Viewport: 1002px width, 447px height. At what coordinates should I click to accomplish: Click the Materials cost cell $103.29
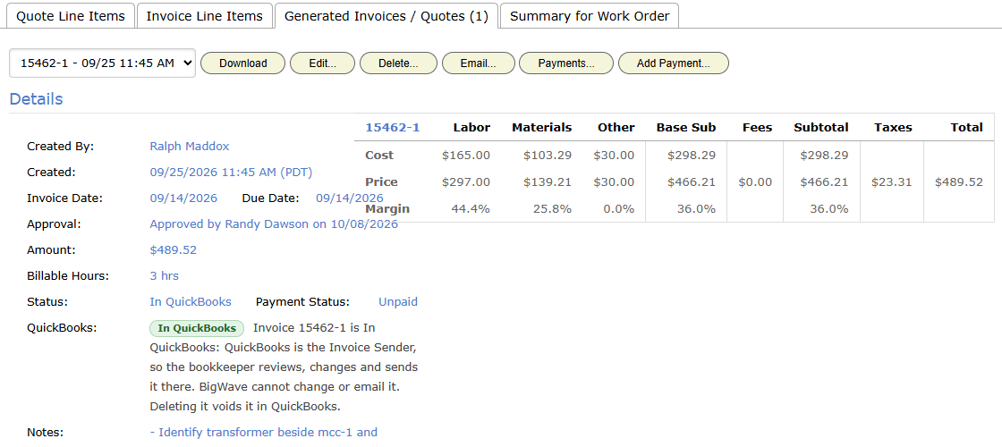[x=547, y=156]
